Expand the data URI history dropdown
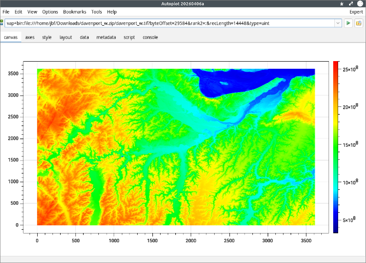Viewport: 366px width, 263px height. 338,23
